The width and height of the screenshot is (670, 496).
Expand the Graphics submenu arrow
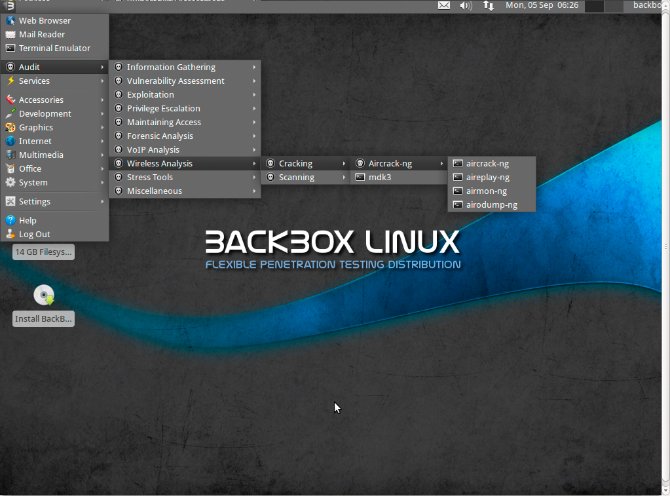[102, 127]
